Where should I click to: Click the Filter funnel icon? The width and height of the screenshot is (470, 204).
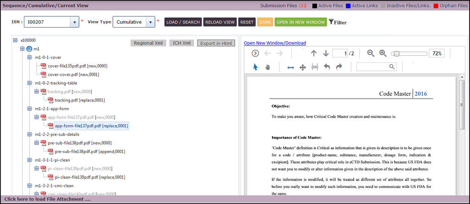[x=331, y=22]
